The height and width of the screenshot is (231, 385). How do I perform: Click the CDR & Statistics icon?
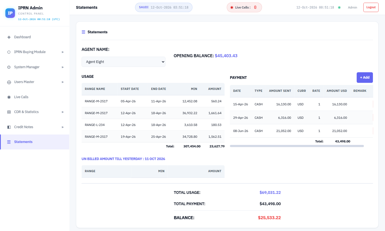(9, 112)
